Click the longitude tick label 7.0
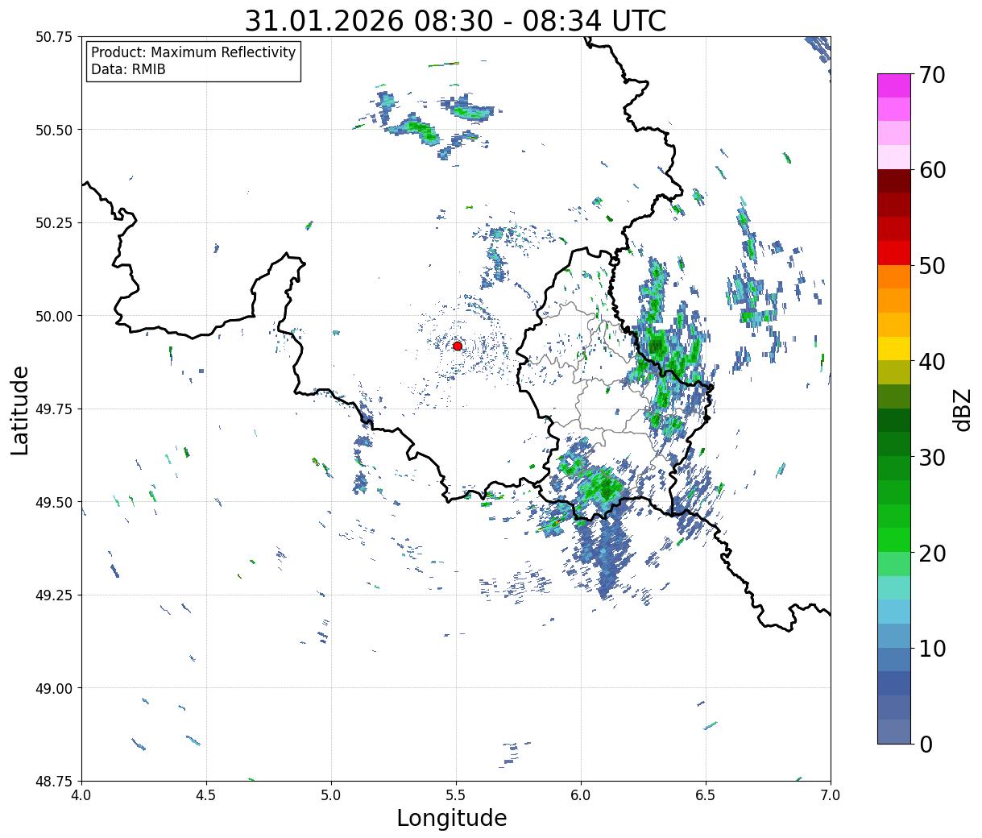This screenshot has height=838, width=982. coord(831,795)
